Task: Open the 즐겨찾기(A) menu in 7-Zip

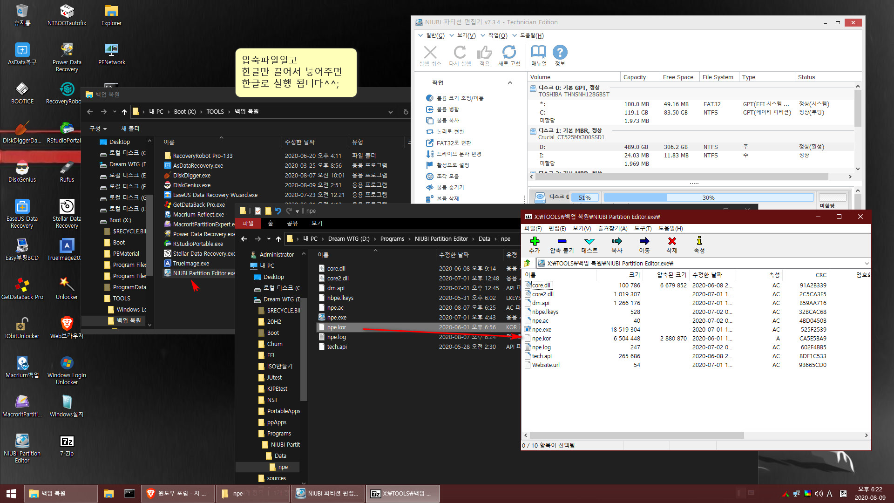Action: pyautogui.click(x=613, y=228)
